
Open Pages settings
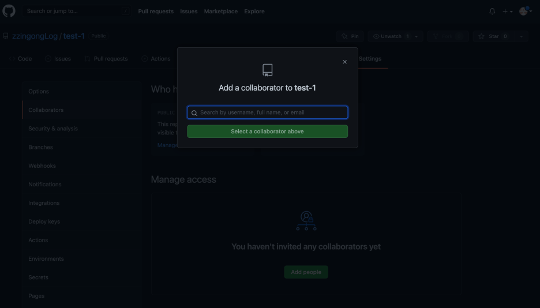[x=81, y=296]
